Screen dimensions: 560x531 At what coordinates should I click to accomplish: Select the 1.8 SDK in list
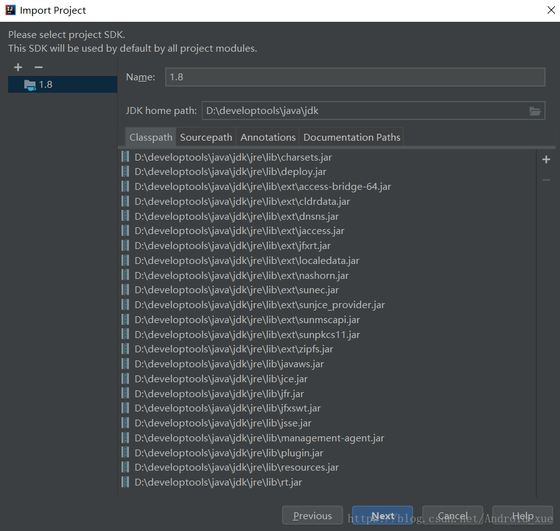pos(62,85)
